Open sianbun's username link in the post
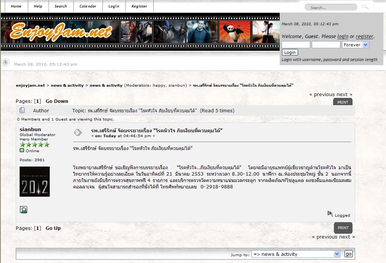Screen dimensions: 386x263 [30, 129]
